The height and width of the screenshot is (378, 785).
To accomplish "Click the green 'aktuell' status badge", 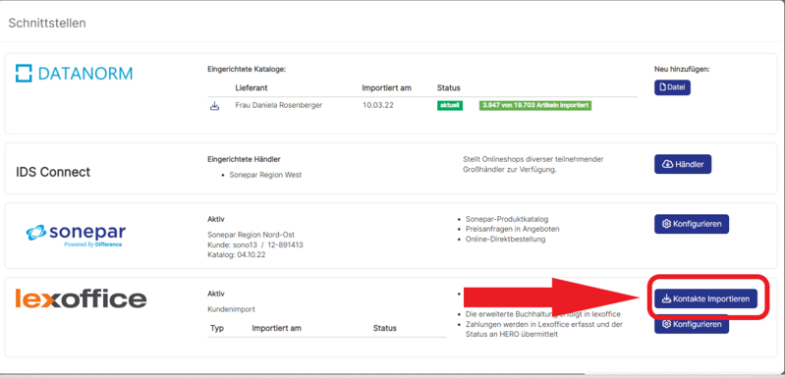I will click(x=450, y=105).
